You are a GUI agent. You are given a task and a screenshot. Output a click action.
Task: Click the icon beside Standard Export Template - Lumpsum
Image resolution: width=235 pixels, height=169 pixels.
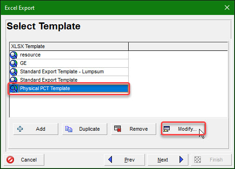point(14,72)
